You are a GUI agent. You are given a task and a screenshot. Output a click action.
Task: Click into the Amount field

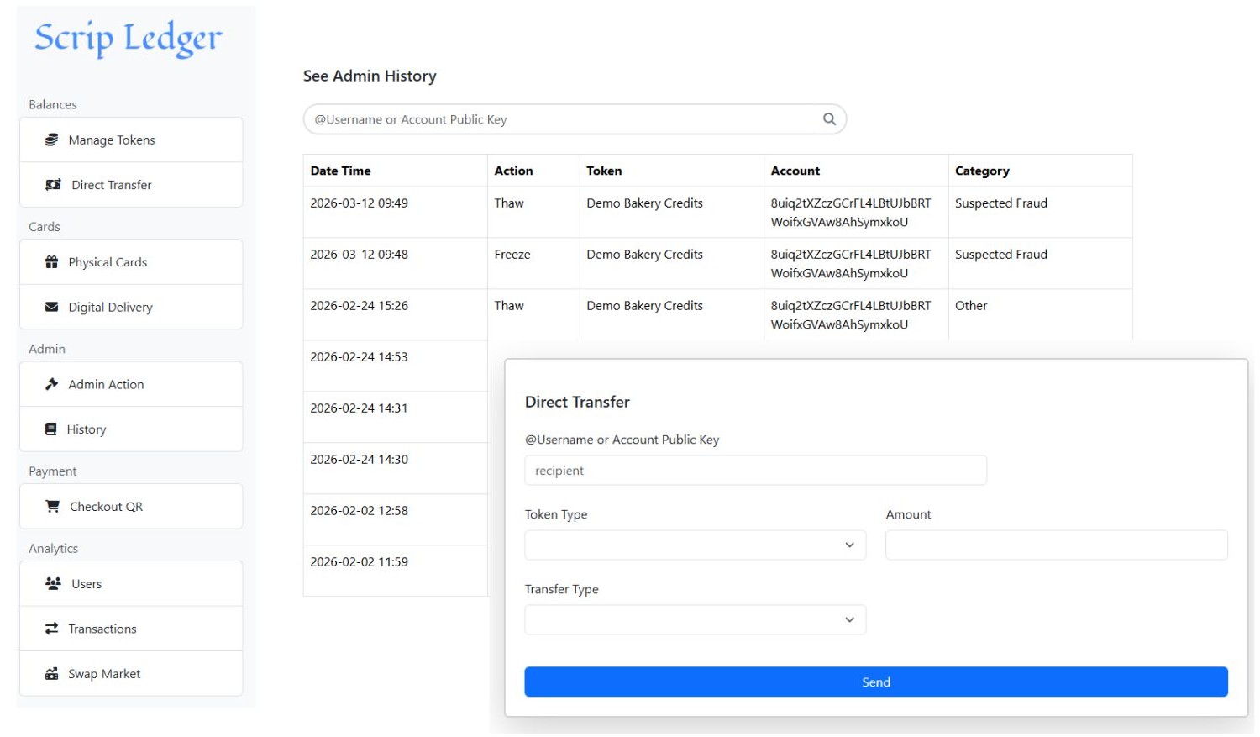(x=1056, y=545)
